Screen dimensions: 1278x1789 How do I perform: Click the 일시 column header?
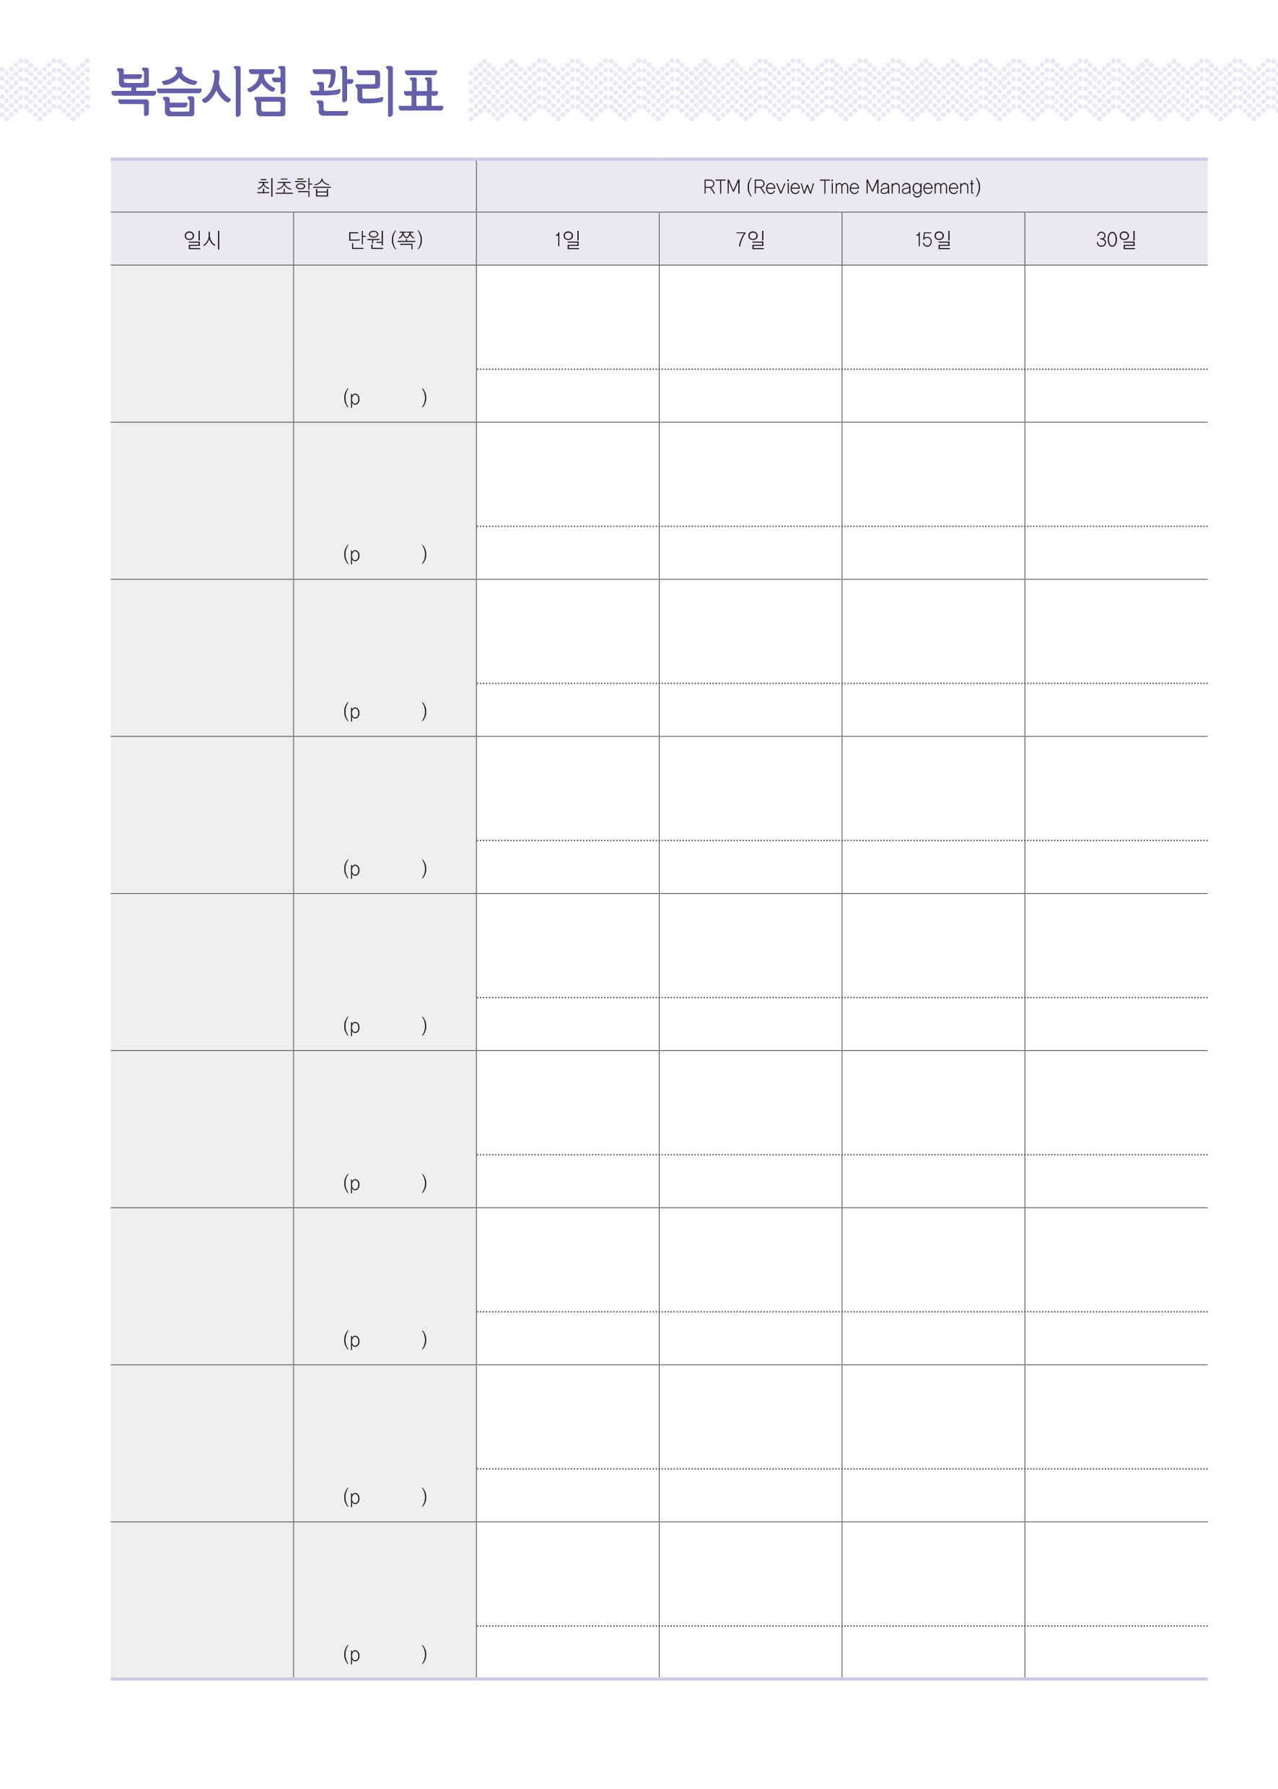click(201, 239)
